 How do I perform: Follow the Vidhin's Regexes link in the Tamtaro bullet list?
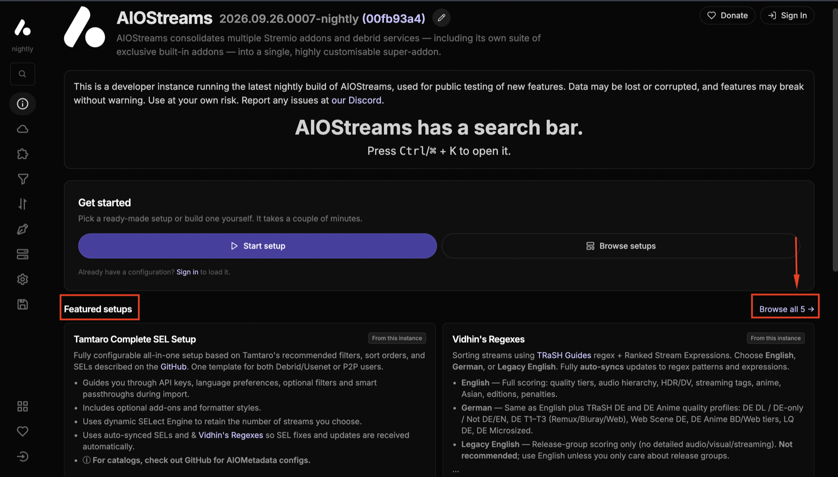[231, 435]
